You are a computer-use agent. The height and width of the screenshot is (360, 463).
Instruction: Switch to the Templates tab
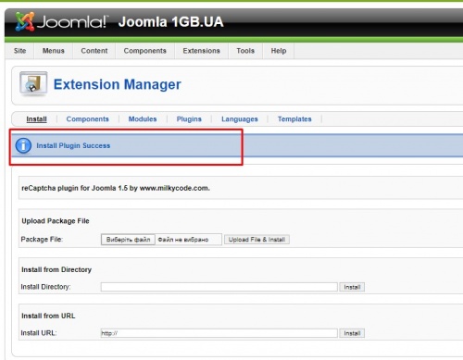[x=294, y=119]
